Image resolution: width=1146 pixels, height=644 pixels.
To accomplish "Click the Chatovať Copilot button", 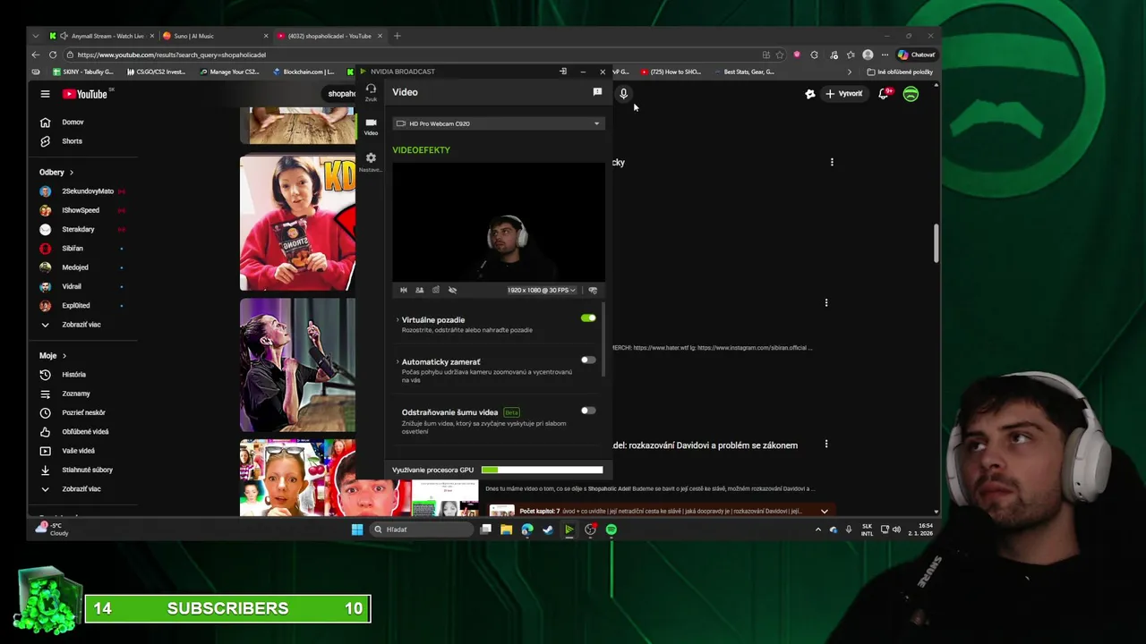I will 917,55.
